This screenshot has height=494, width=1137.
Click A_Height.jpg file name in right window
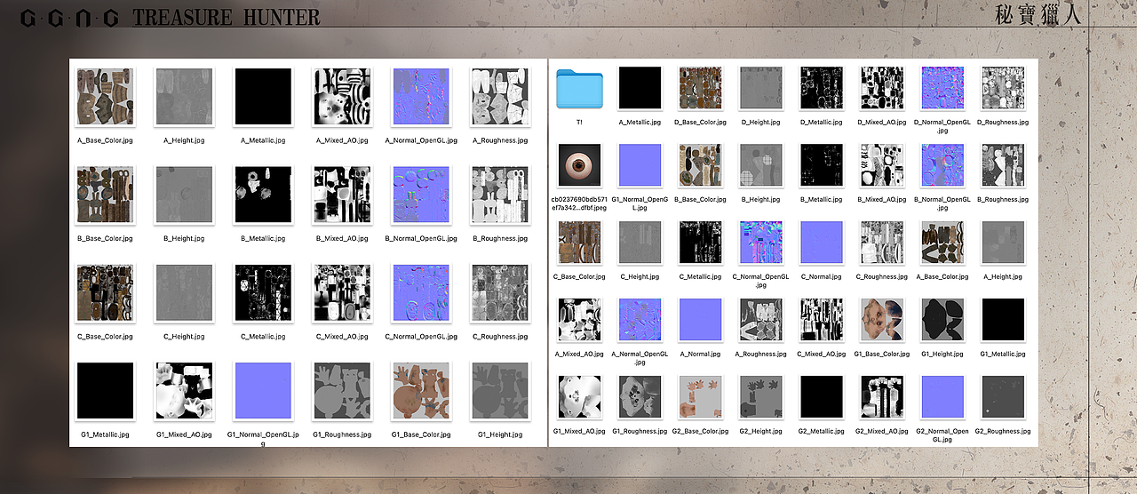(1002, 276)
